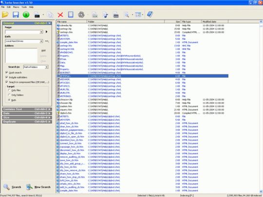263x197 pixels.
Task: Open the Tools menu
Action: (24, 7)
